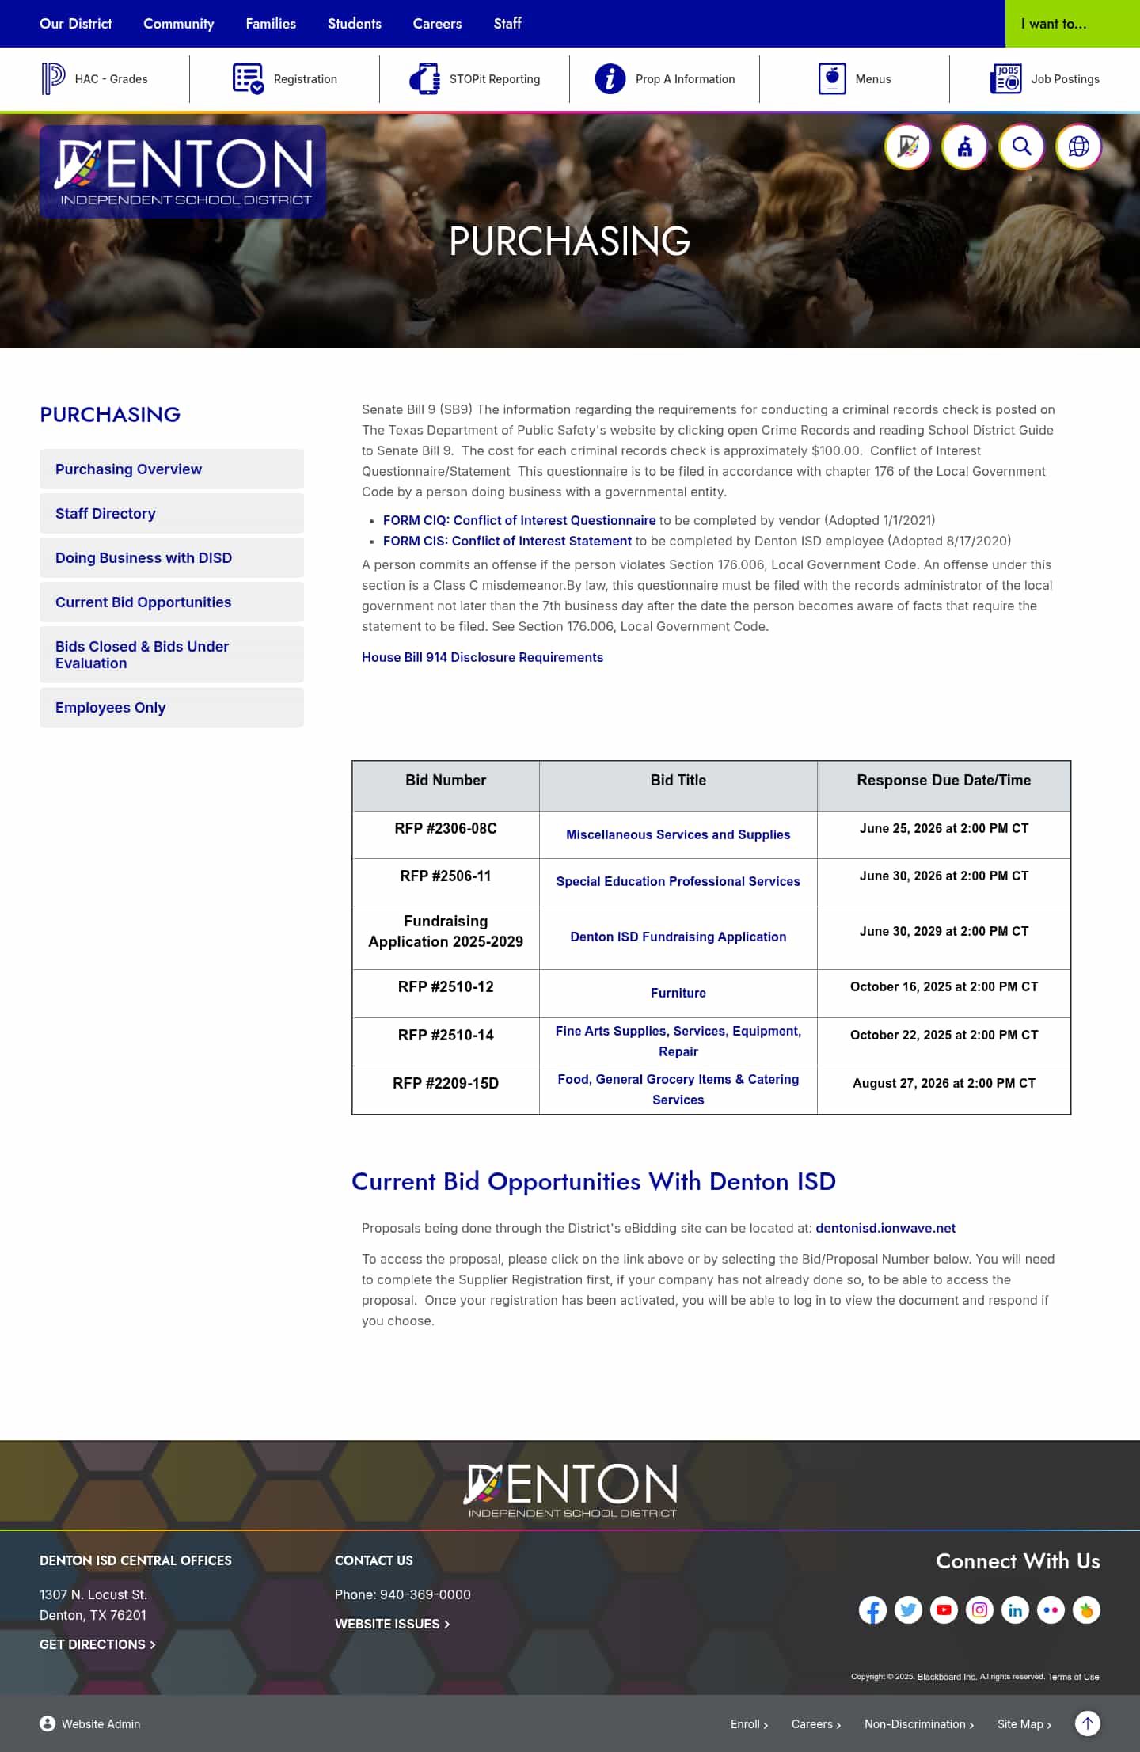Open Staff Directory in the sidebar
Viewport: 1140px width, 1752px height.
point(172,513)
